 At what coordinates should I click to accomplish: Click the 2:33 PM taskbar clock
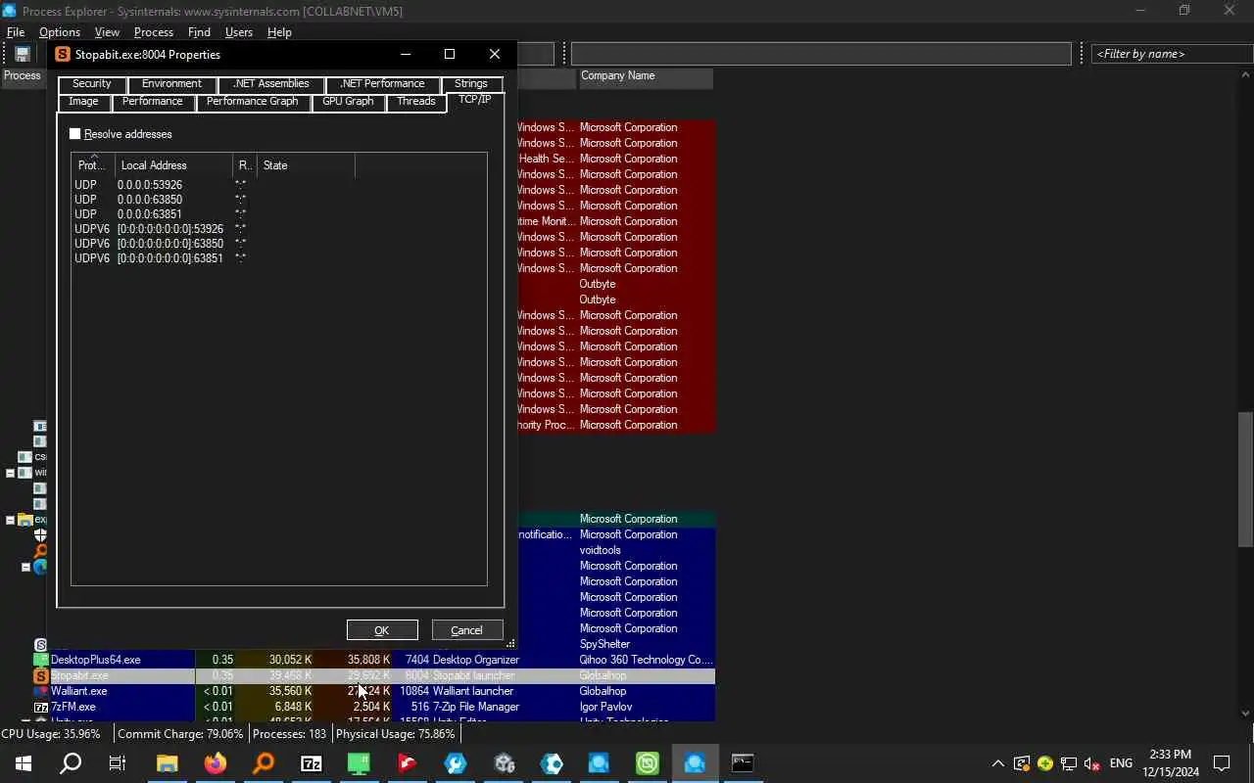[1170, 763]
